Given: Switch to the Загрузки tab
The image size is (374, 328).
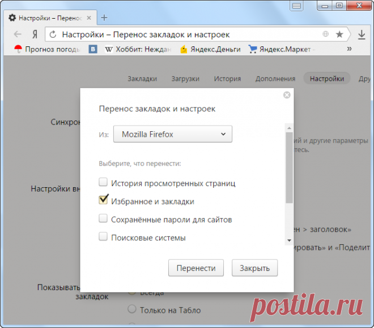Looking at the screenshot, I should point(185,79).
